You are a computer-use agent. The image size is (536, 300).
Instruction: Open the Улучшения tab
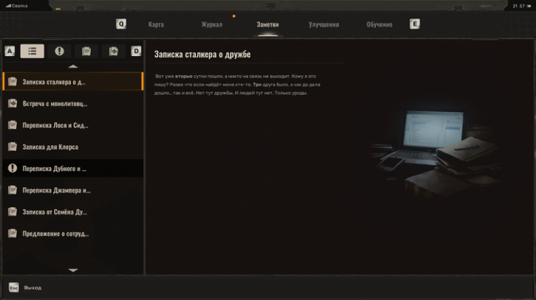pyautogui.click(x=324, y=24)
